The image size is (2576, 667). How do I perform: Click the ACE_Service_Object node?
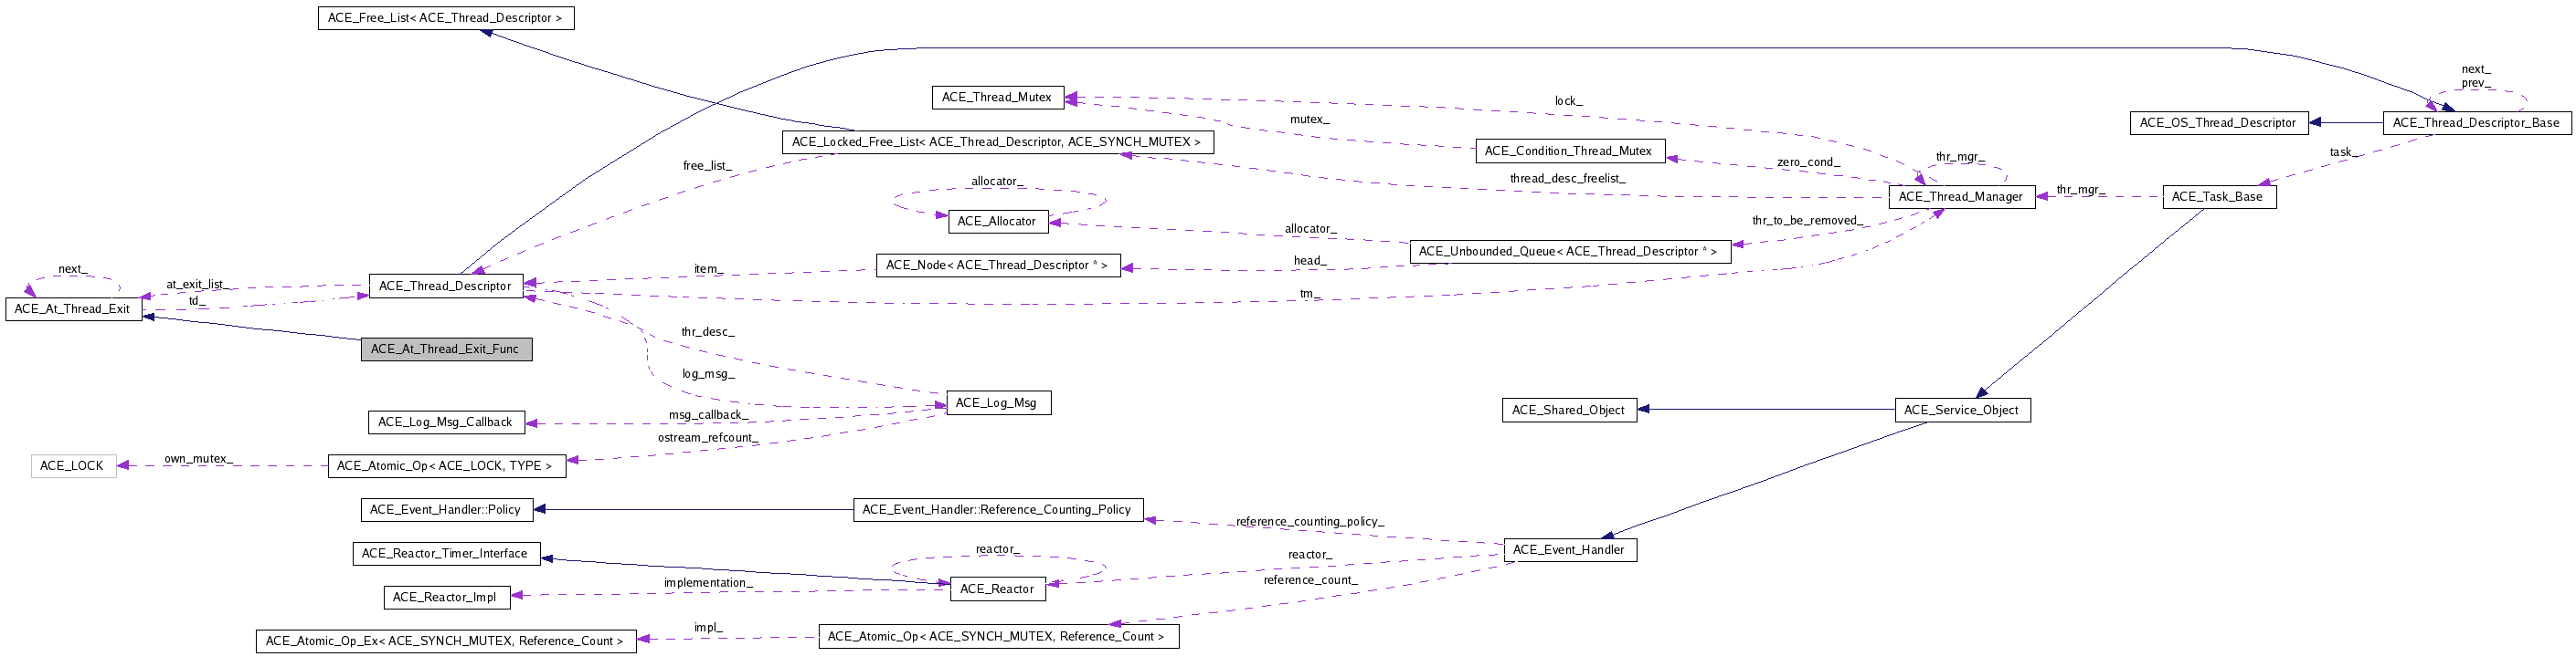(x=1961, y=411)
